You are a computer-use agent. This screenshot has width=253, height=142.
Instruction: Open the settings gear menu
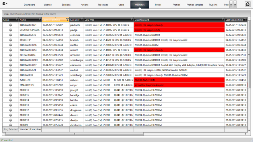point(5,4)
